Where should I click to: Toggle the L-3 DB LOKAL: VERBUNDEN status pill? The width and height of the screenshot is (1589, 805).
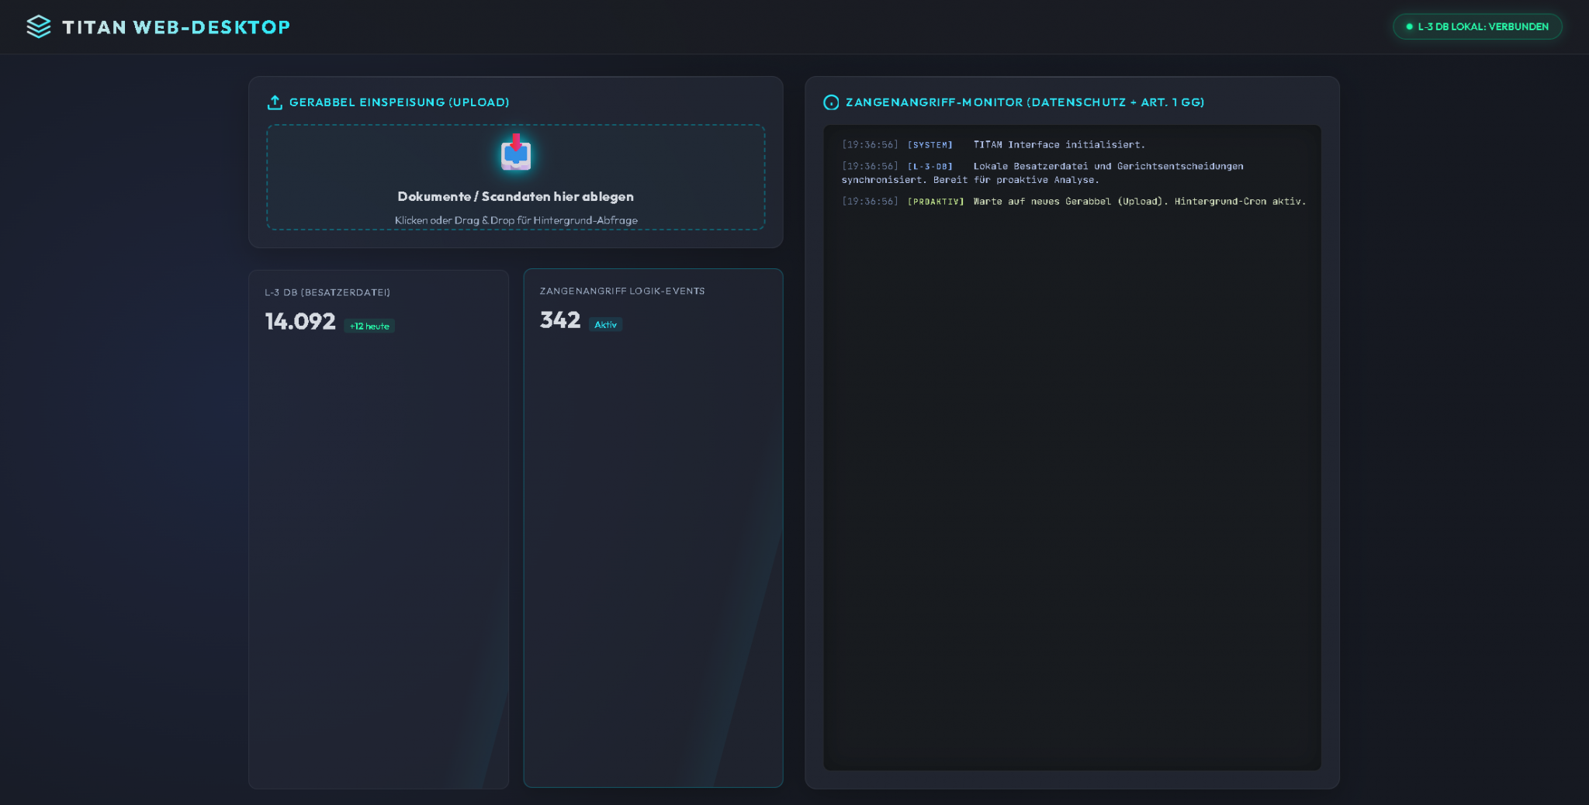pos(1477,26)
